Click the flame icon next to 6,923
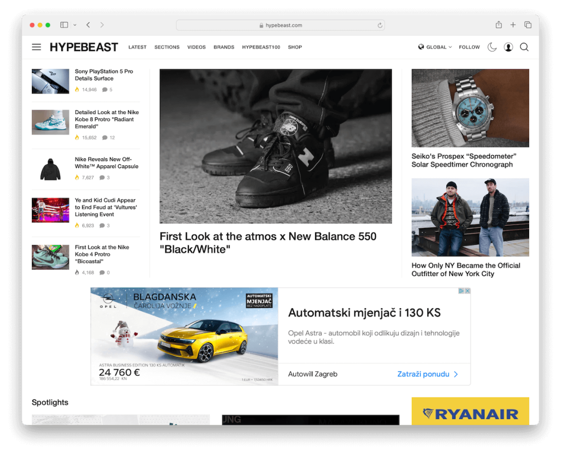 tap(77, 226)
